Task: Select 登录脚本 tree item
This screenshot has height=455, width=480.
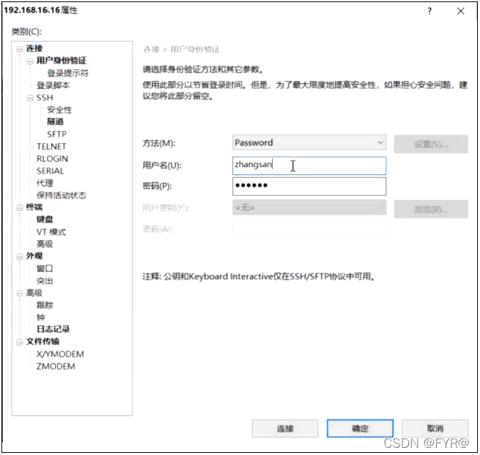Action: pyautogui.click(x=53, y=85)
